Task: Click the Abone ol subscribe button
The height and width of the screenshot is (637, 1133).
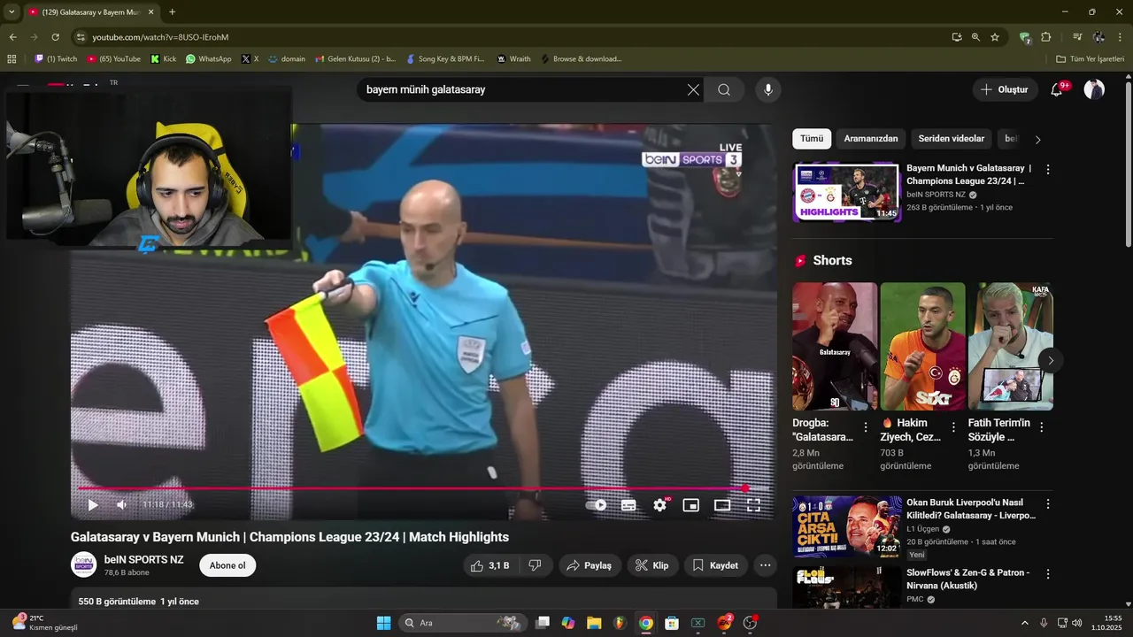Action: (227, 565)
